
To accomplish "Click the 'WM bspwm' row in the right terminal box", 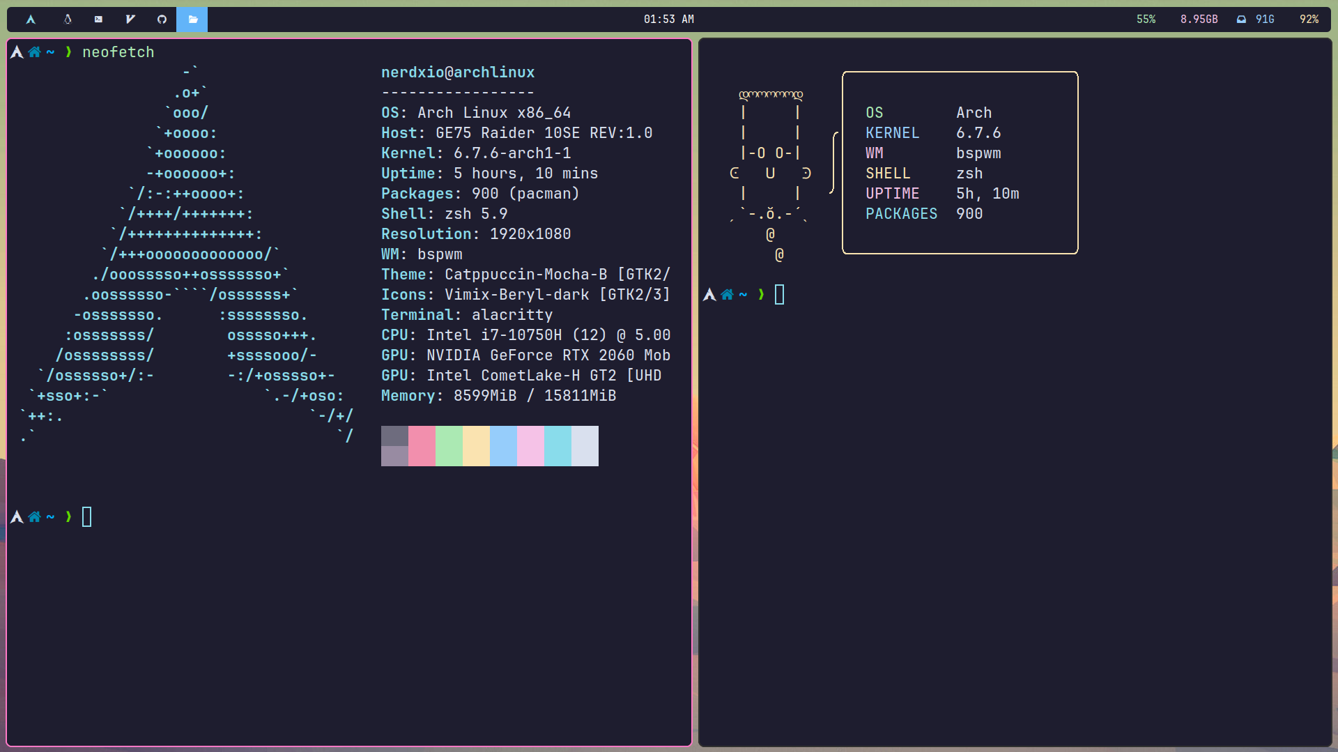I will (933, 153).
